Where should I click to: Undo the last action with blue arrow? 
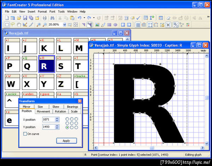pyautogui.click(x=79, y=18)
